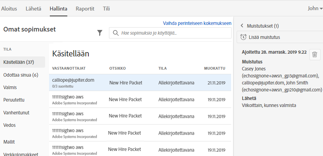The height and width of the screenshot is (156, 323).
Task: Sort by Muokattu column header
Action: pos(214,68)
